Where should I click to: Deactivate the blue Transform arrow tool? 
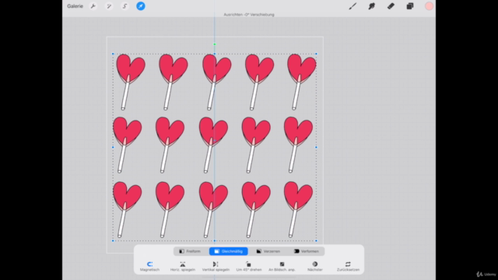coord(141,6)
